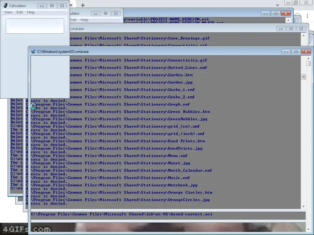Click the PROJECT-NAME_VERSION.rst line in rear console
Screen dimensions: 314x235
click(x=166, y=19)
